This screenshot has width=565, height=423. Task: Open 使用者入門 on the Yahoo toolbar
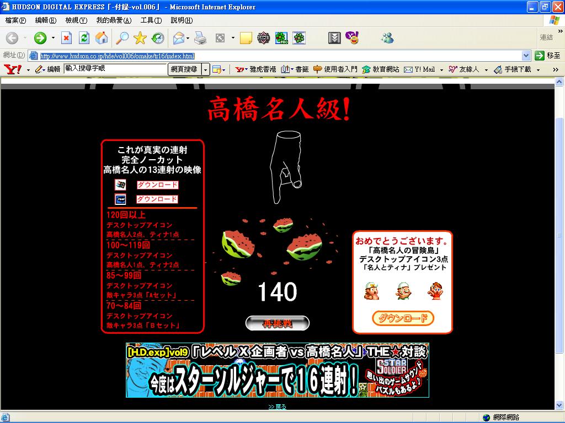click(x=335, y=69)
